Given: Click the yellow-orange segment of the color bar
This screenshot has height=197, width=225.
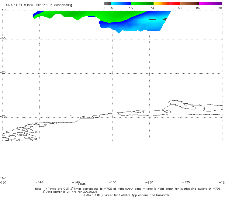Looking at the screenshot, I should point(161,4).
